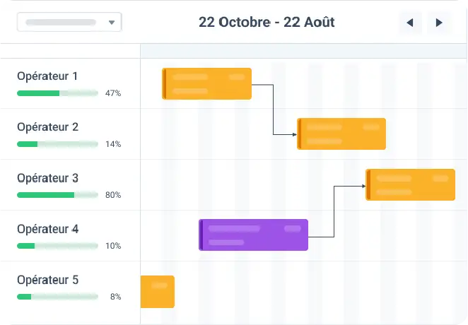
Task: Click the Opérateur 3 row label
Action: (x=48, y=178)
